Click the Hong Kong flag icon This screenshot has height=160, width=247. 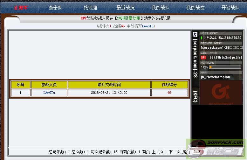(x=203, y=57)
